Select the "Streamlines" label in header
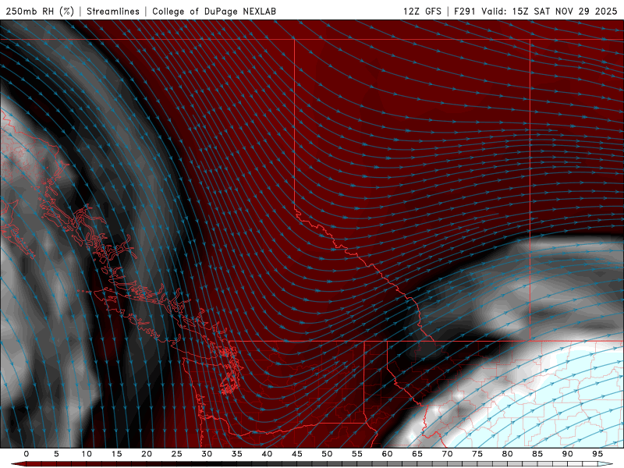Image resolution: width=624 pixels, height=468 pixels. (113, 11)
